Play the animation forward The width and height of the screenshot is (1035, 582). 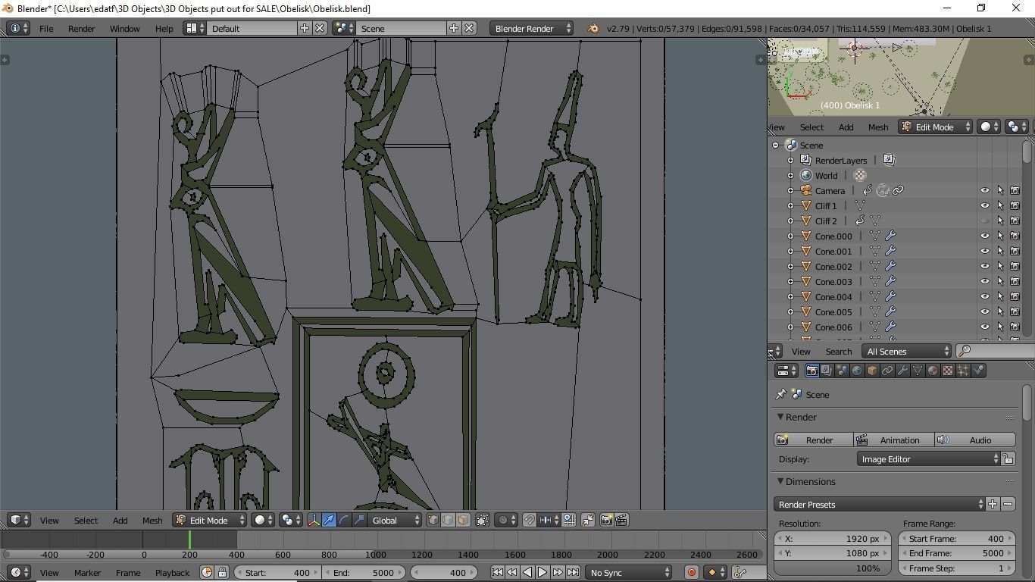click(543, 573)
